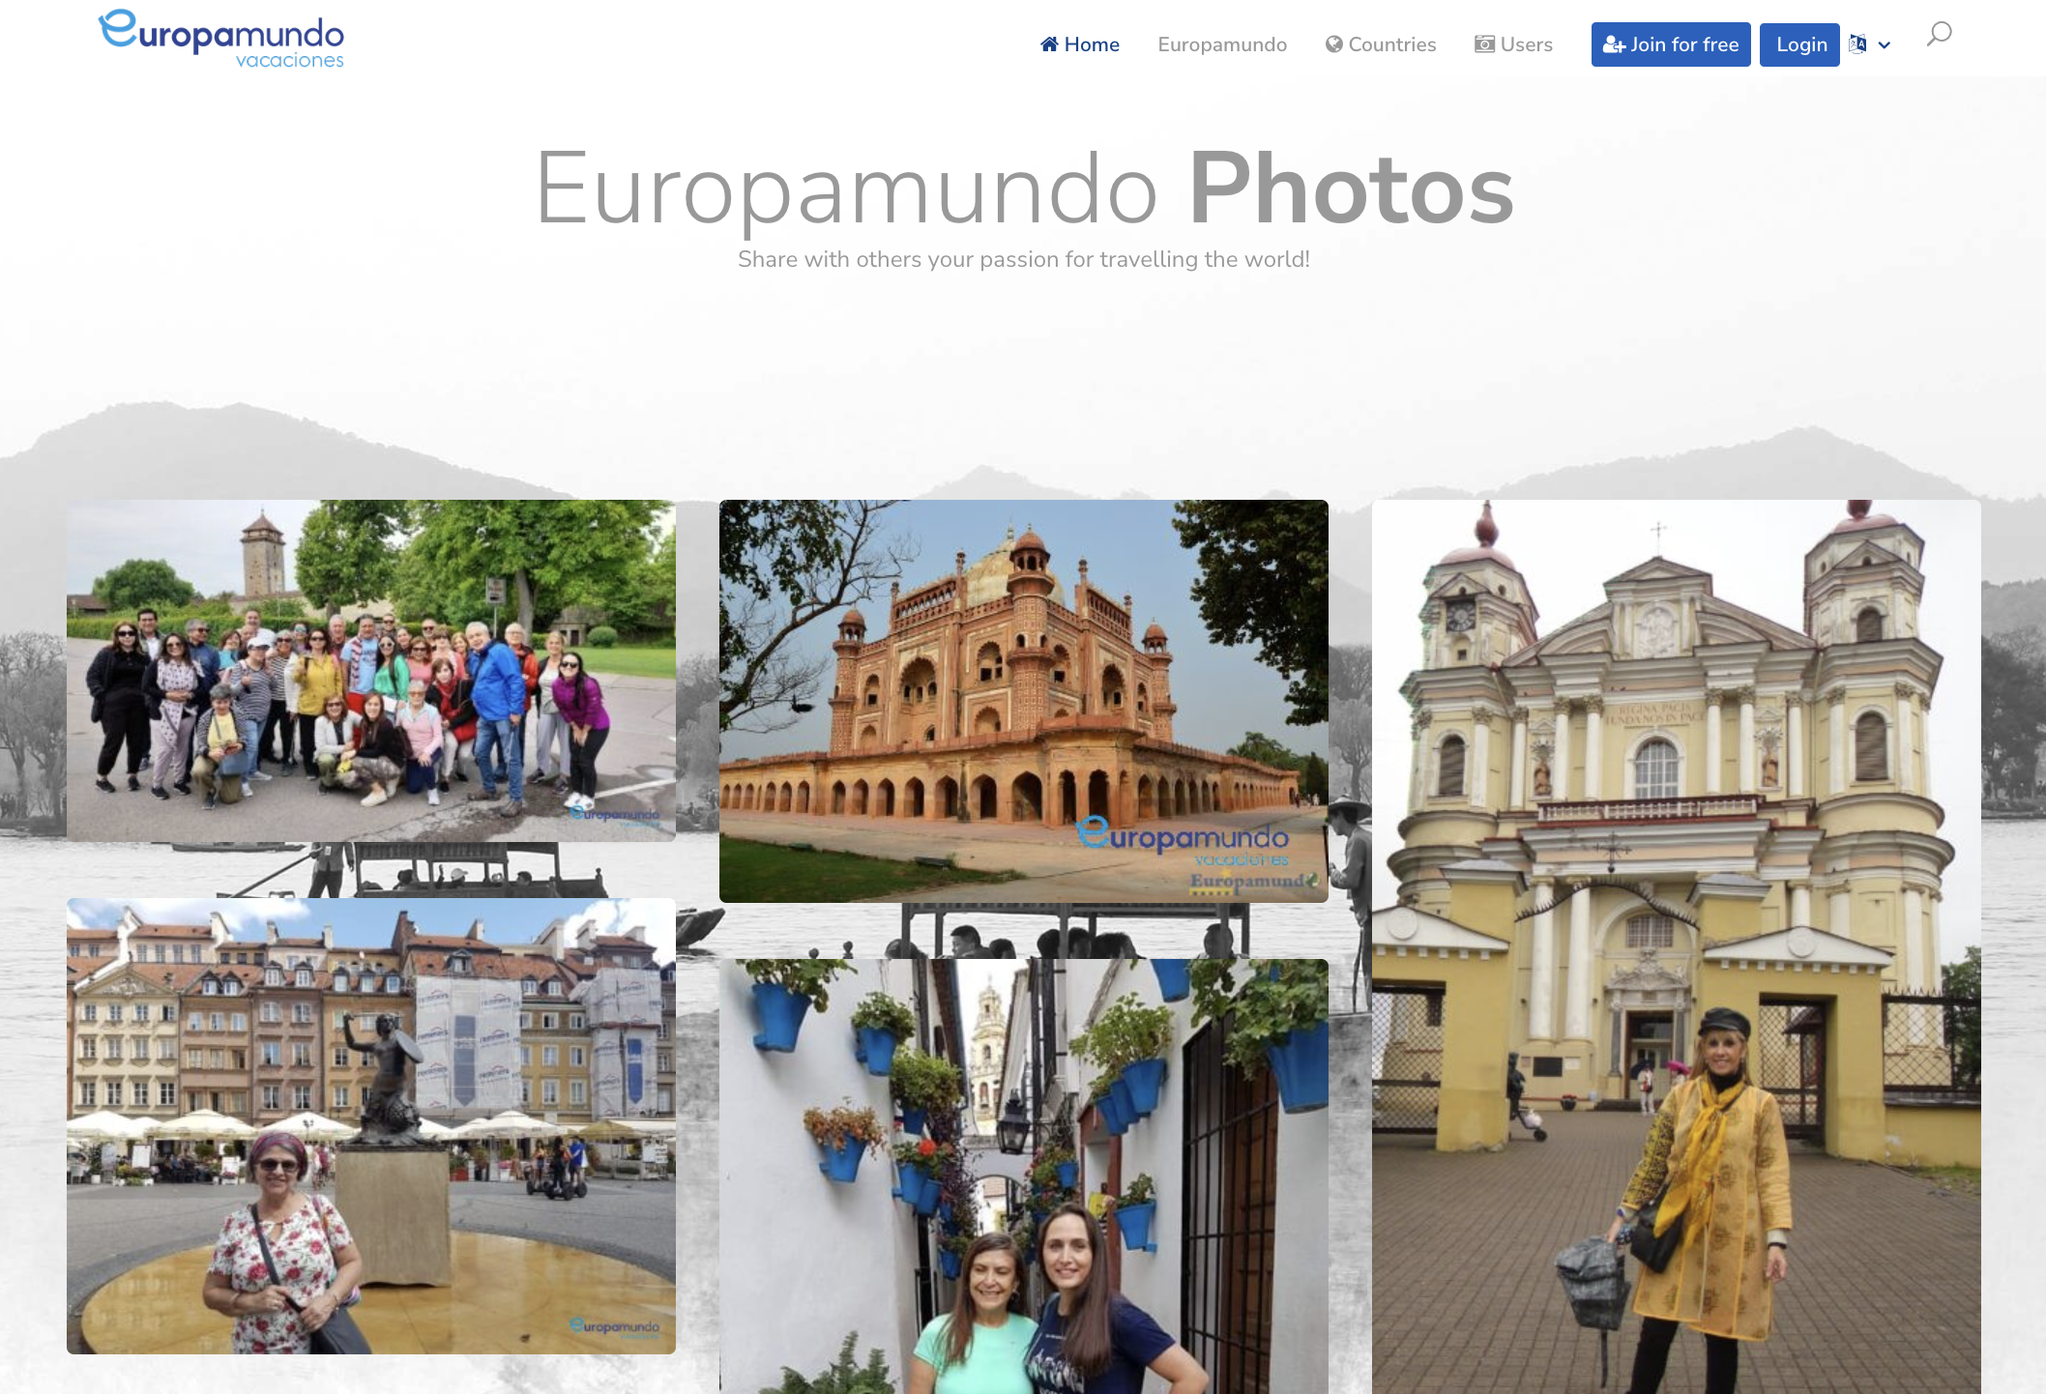Click the 'Share with others your passion' subtitle

tap(1024, 259)
